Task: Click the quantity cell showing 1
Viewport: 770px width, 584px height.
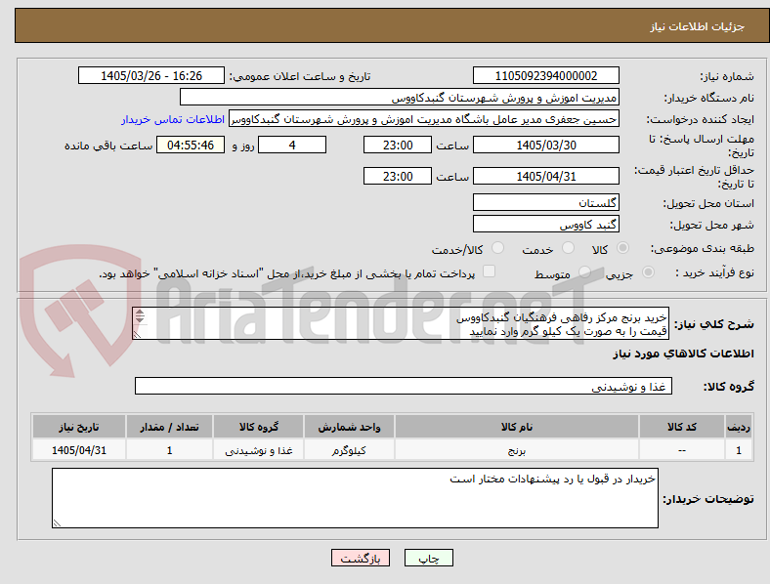Action: [169, 450]
